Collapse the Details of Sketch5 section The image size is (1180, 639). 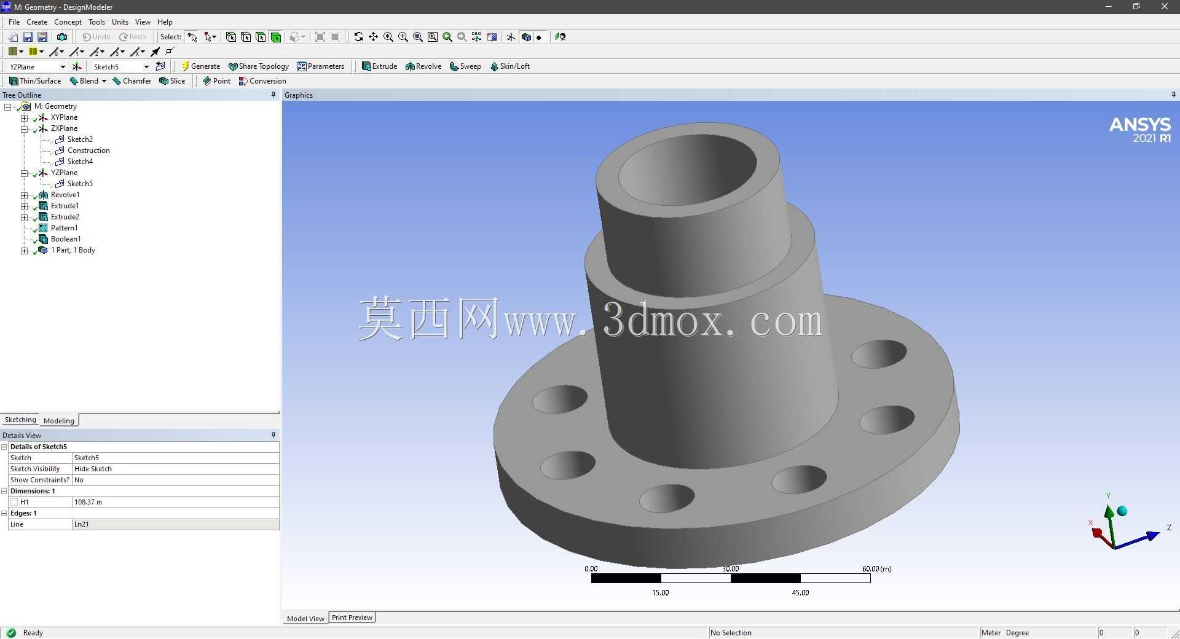point(4,447)
